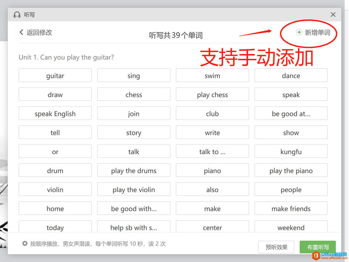Select the word 'also'

(x=212, y=189)
